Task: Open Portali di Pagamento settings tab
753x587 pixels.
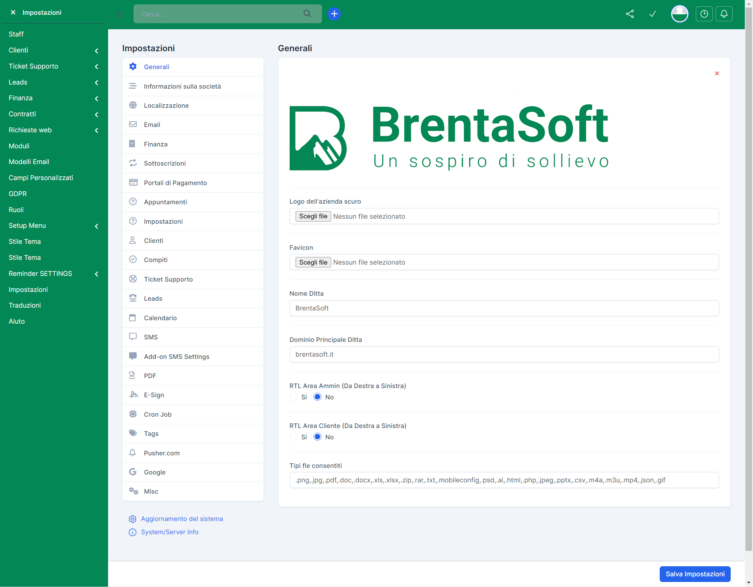Action: pyautogui.click(x=175, y=183)
